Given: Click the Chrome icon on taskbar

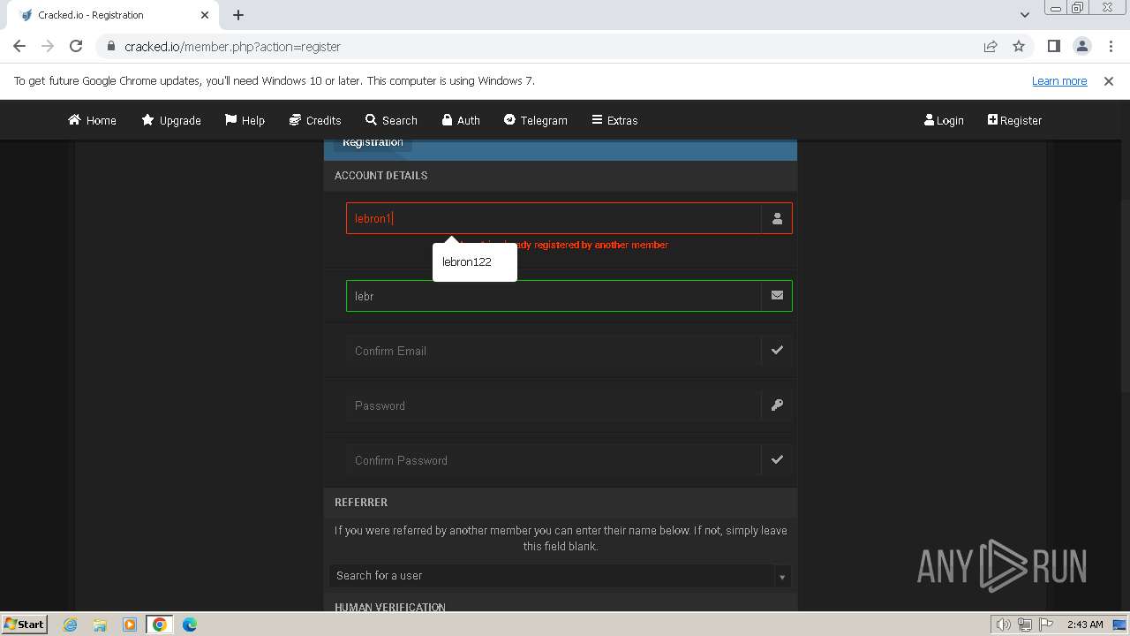Looking at the screenshot, I should pos(160,625).
